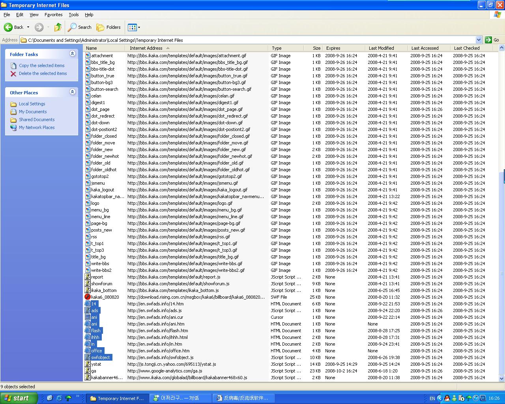Select the showforum script file icon
Viewport: 505px width, 404px height.
click(88, 284)
